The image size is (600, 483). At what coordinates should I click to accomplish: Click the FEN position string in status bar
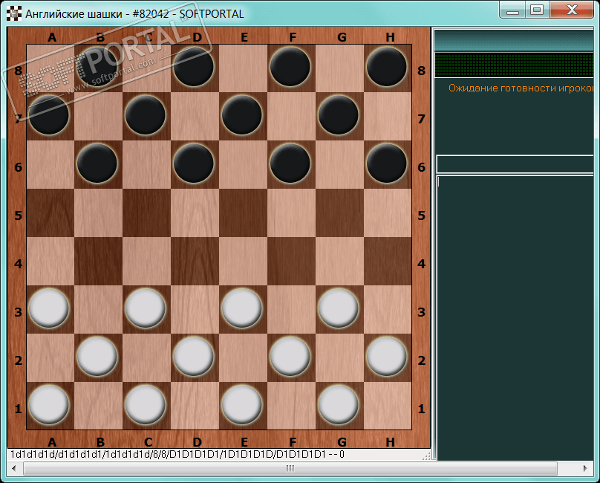pos(177,455)
